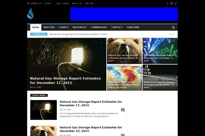Open the Facebook page icon

(x=168, y=3)
